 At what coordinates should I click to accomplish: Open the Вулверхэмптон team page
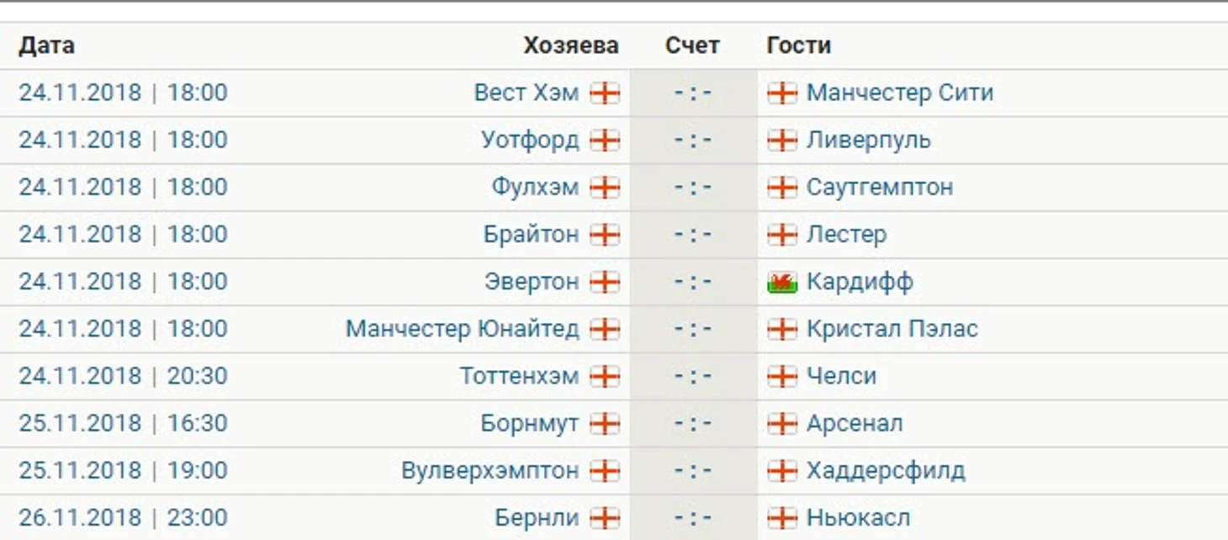[490, 469]
